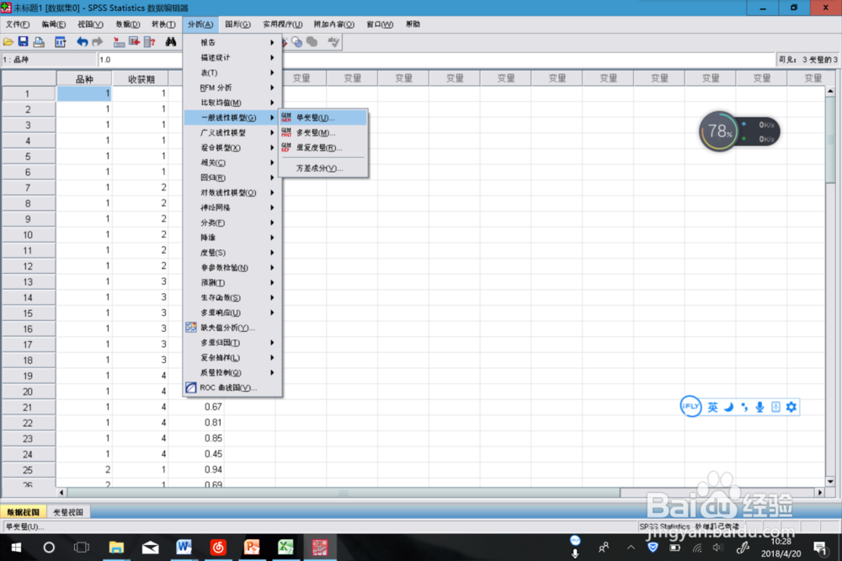Open the 图形(G) menu
This screenshot has width=842, height=561.
pyautogui.click(x=238, y=24)
